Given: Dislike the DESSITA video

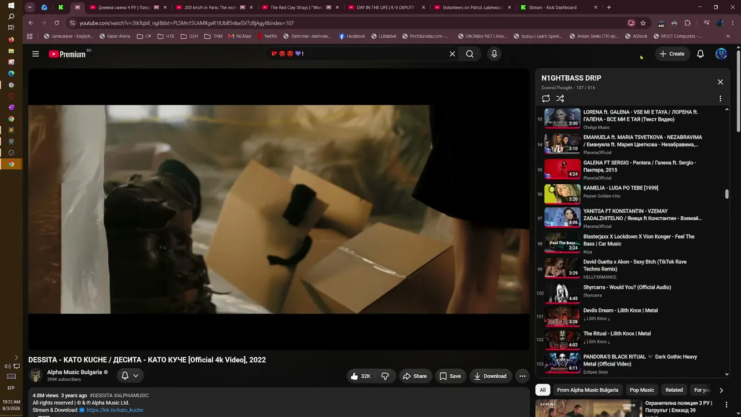Looking at the screenshot, I should [x=385, y=376].
